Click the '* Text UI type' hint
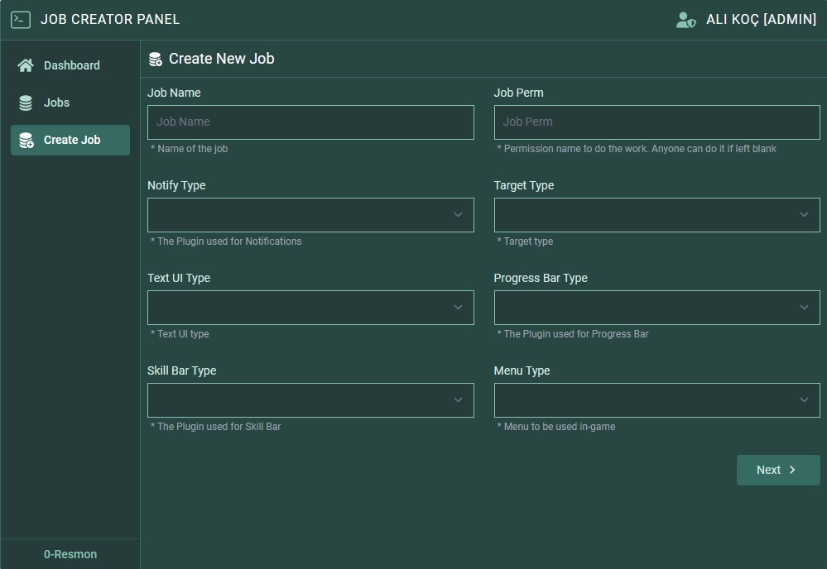This screenshot has width=827, height=569. [180, 334]
